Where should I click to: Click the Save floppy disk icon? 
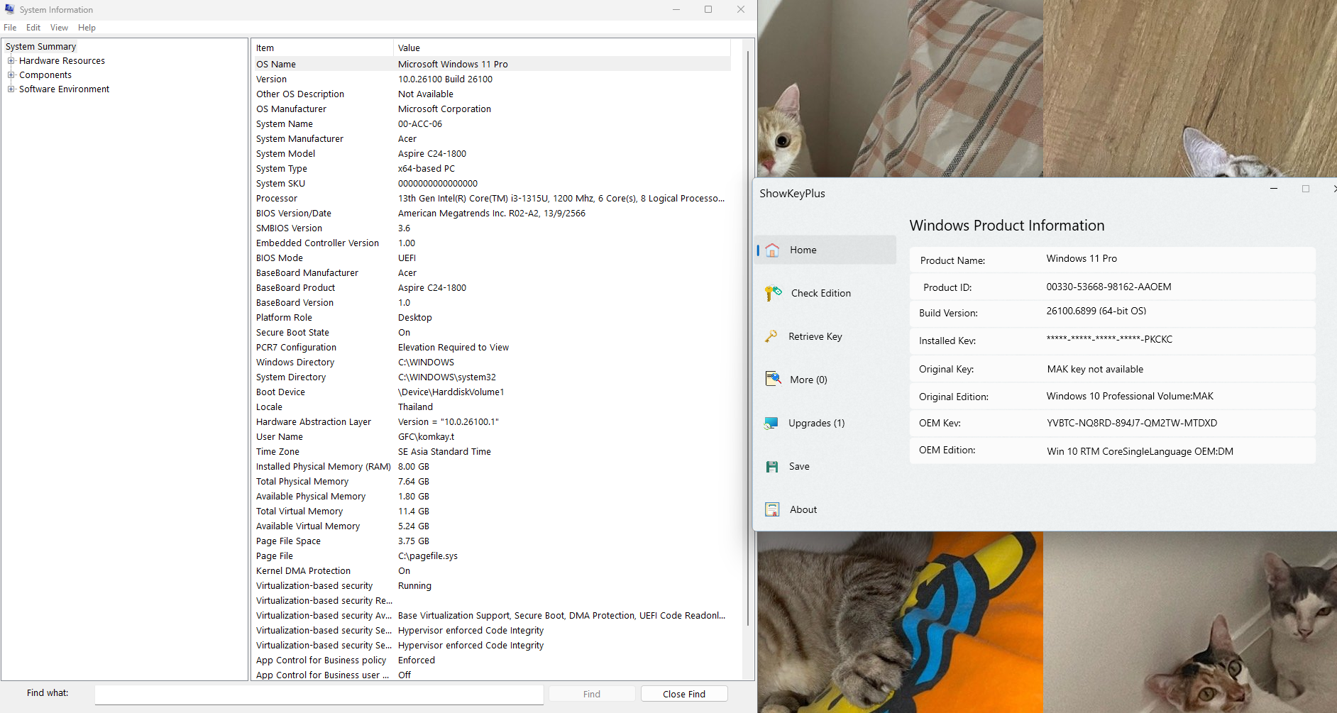(x=772, y=467)
